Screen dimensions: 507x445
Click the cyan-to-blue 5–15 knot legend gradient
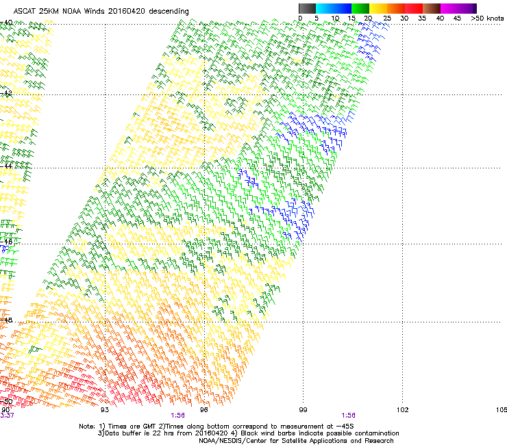click(334, 8)
